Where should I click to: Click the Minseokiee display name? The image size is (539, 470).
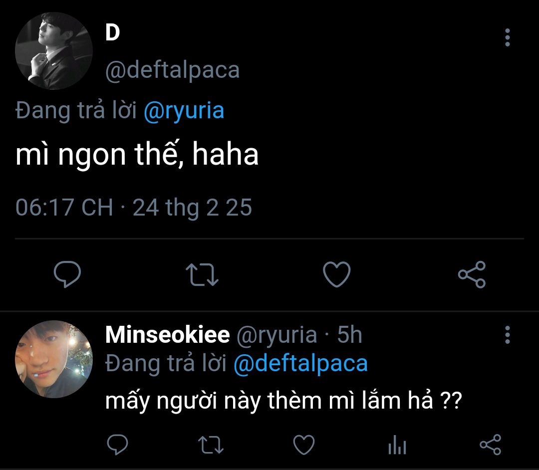click(x=167, y=335)
